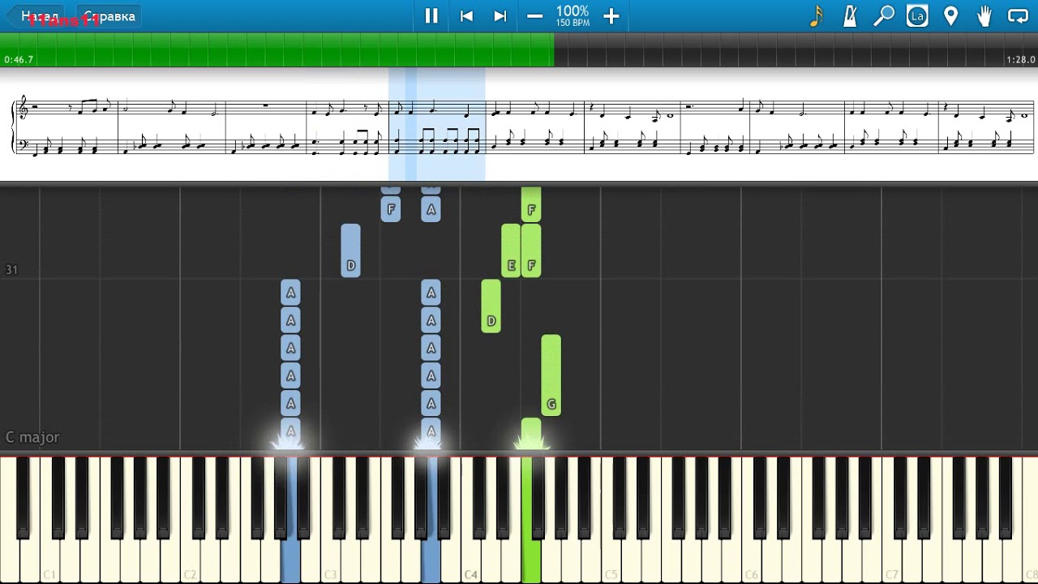Click the highlighted measure in sheet music
This screenshot has width=1038, height=584.
437,124
